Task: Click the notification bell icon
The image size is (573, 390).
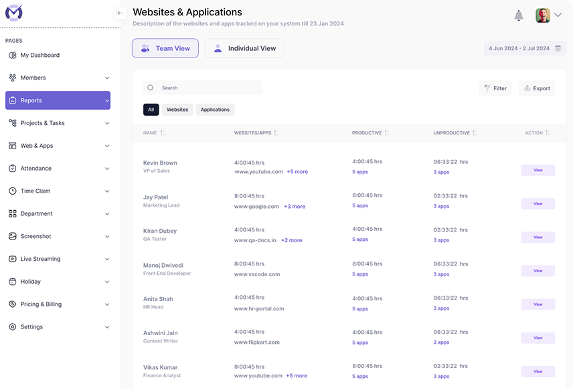Action: coord(519,15)
